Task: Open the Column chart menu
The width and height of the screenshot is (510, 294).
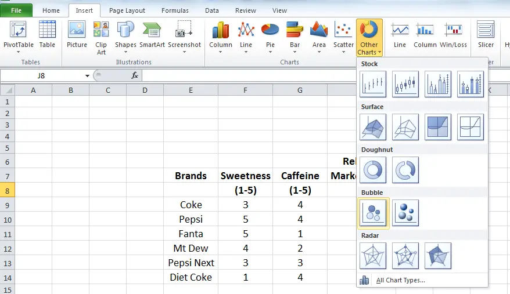Action: pos(221,37)
